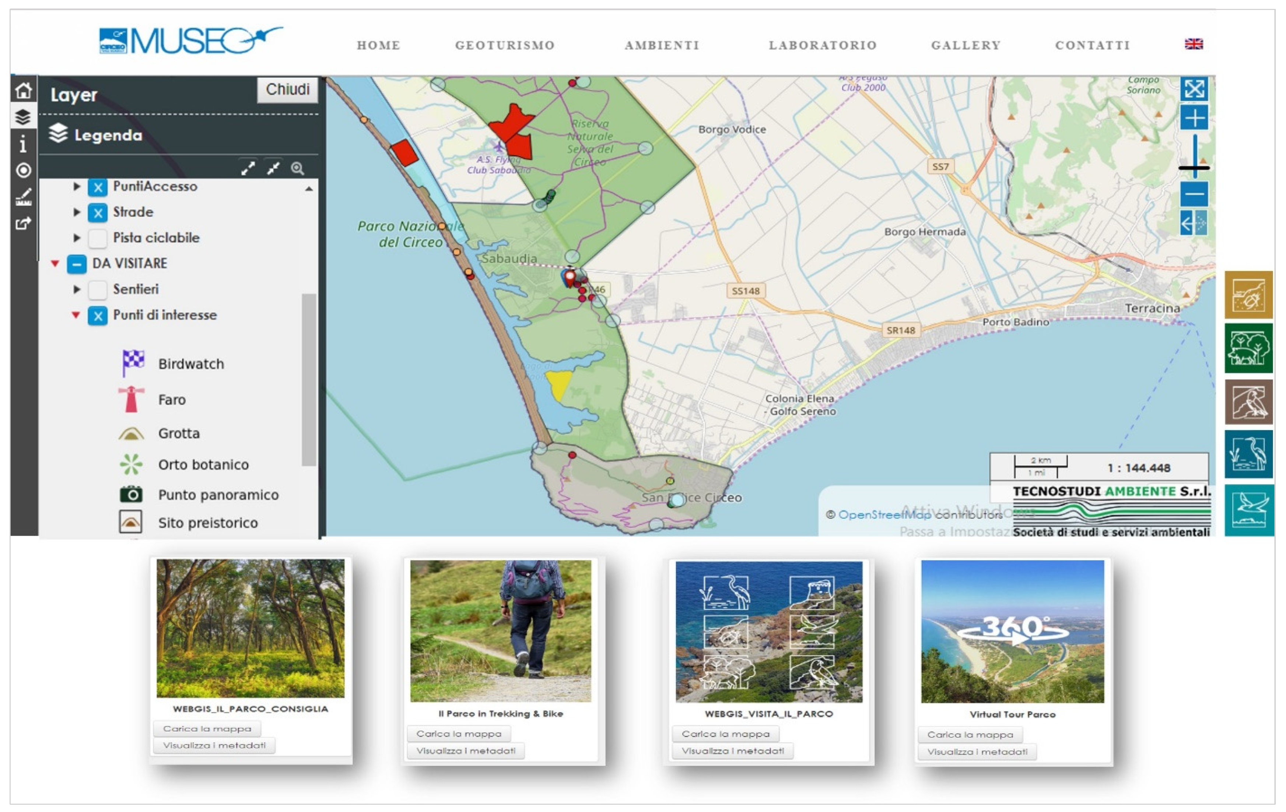Enable the Pista ciclabile layer checkbox

point(97,238)
